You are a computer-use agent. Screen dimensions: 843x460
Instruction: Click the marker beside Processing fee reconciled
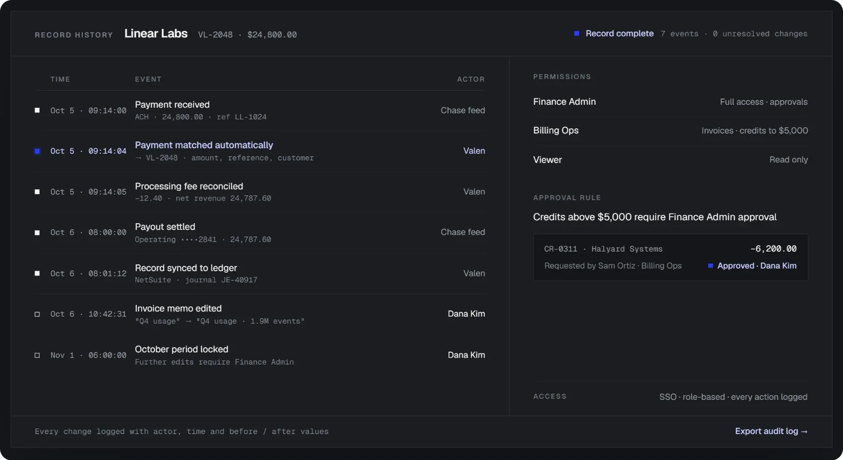(37, 192)
